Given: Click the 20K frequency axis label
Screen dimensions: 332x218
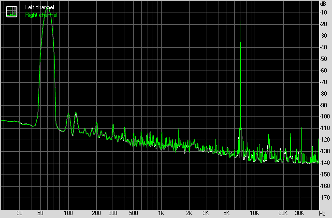Looking at the screenshot, I should pyautogui.click(x=283, y=213).
